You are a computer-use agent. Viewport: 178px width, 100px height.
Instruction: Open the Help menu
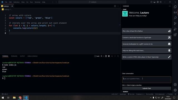[x=44, y=2]
